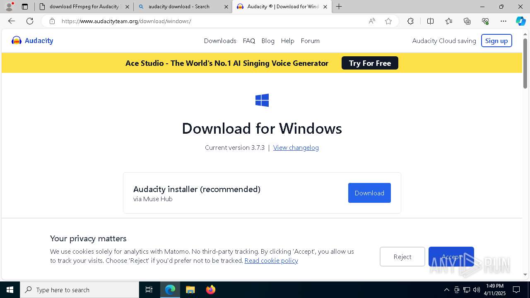The width and height of the screenshot is (530, 298).
Task: Open View changelog link
Action: click(x=296, y=147)
